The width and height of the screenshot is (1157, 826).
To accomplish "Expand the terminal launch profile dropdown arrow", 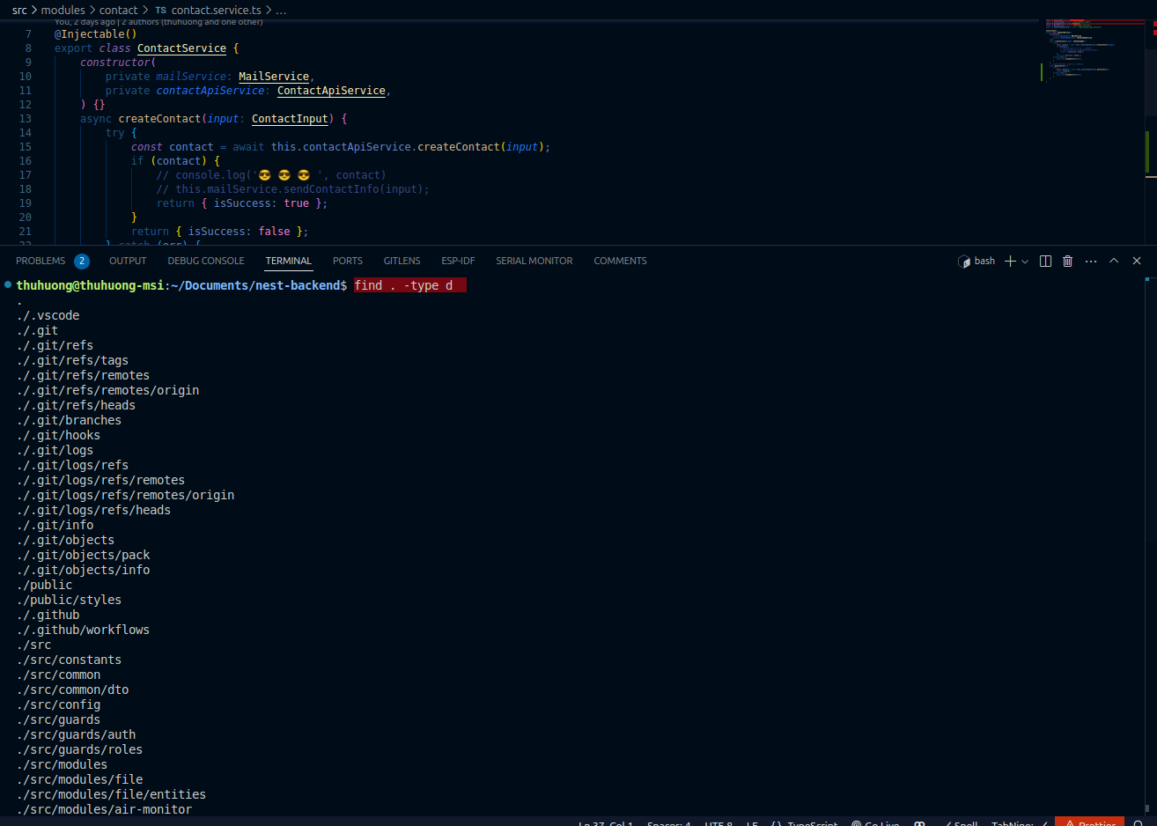I will coord(1024,261).
